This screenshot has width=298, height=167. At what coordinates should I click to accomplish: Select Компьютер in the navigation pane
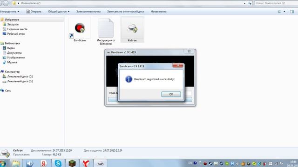(12, 72)
